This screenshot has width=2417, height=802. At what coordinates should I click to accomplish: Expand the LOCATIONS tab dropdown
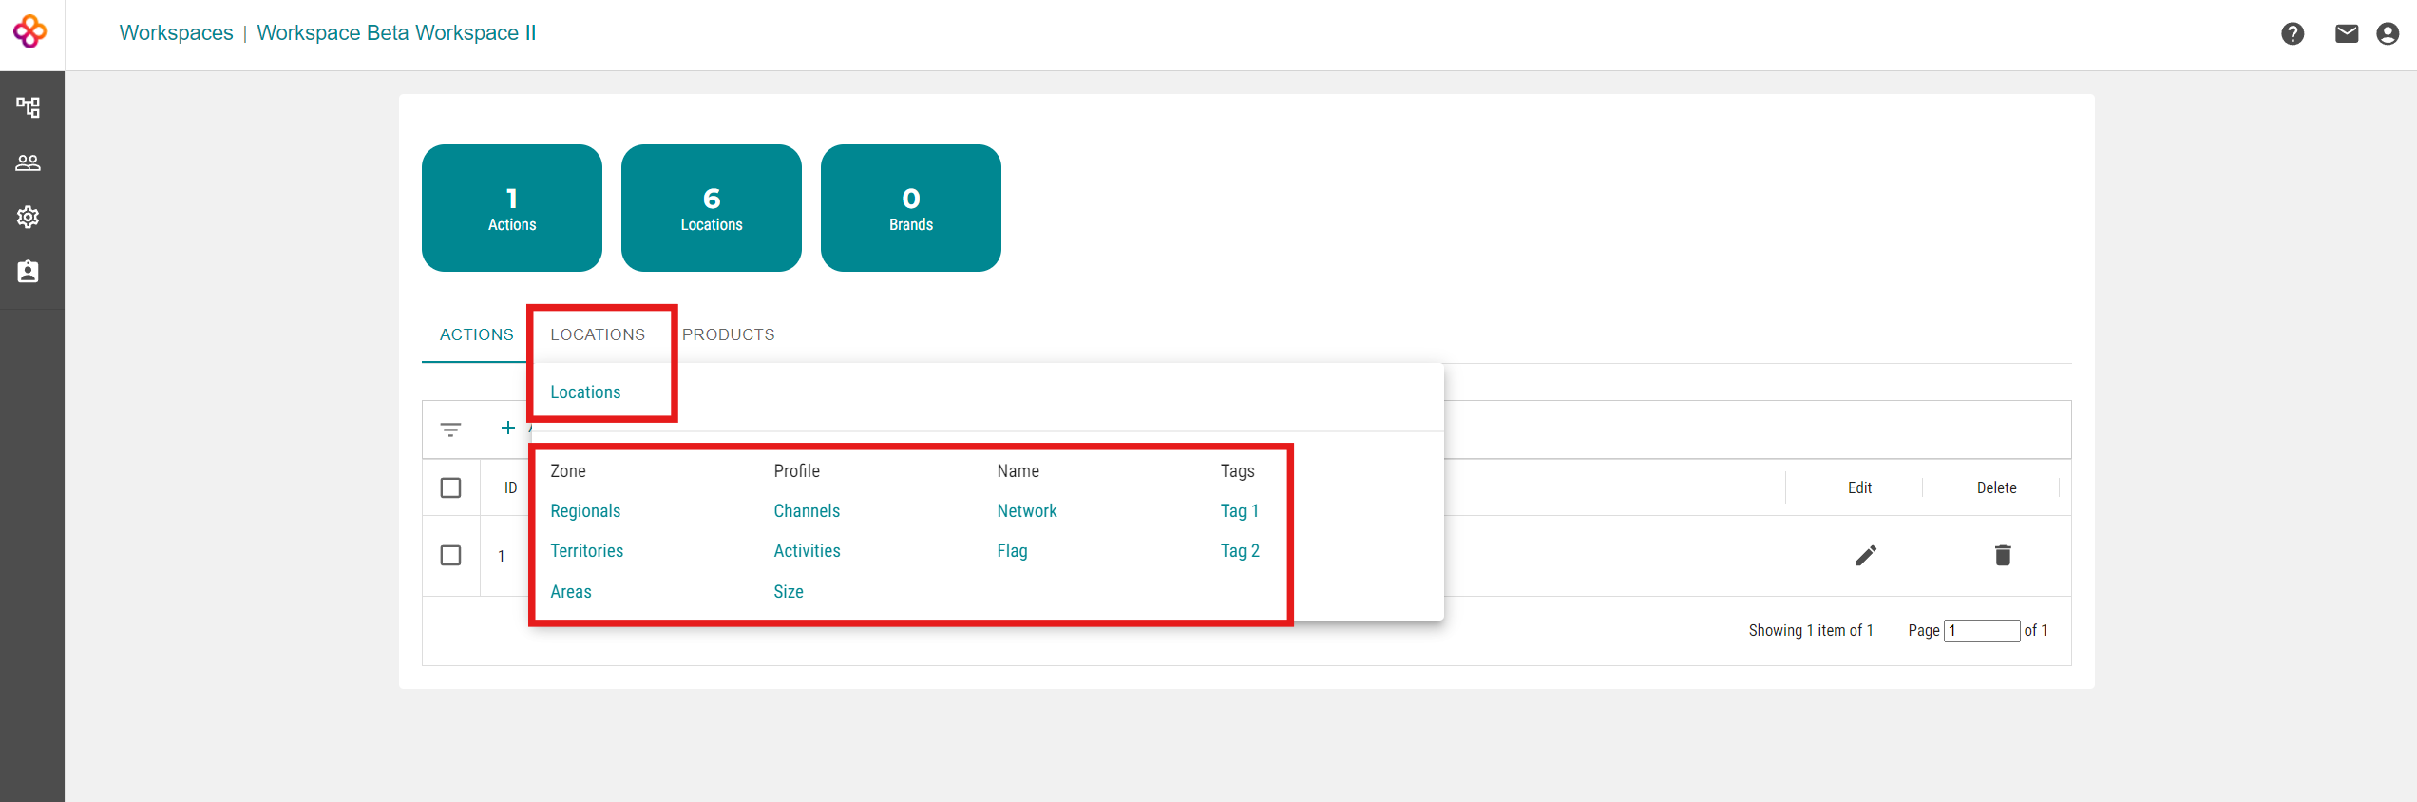598,334
